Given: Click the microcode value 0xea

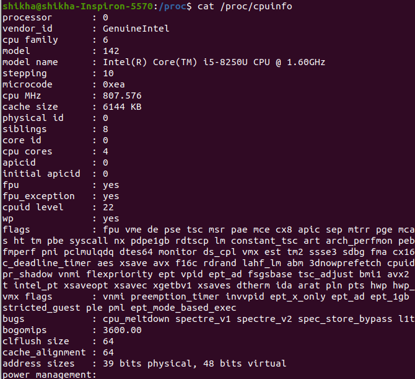Looking at the screenshot, I should pos(114,84).
